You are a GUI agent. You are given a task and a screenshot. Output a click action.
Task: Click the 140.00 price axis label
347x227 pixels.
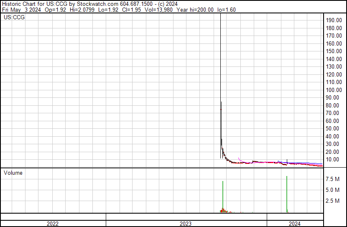pyautogui.click(x=334, y=59)
